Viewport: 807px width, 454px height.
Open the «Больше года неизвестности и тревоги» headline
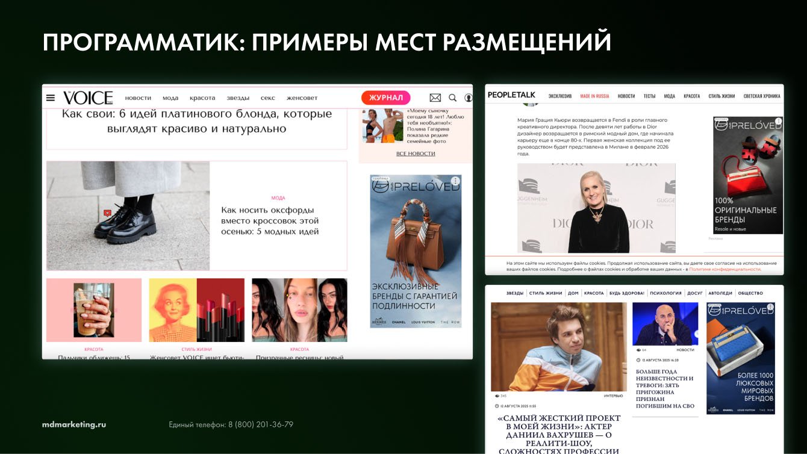[x=665, y=388]
